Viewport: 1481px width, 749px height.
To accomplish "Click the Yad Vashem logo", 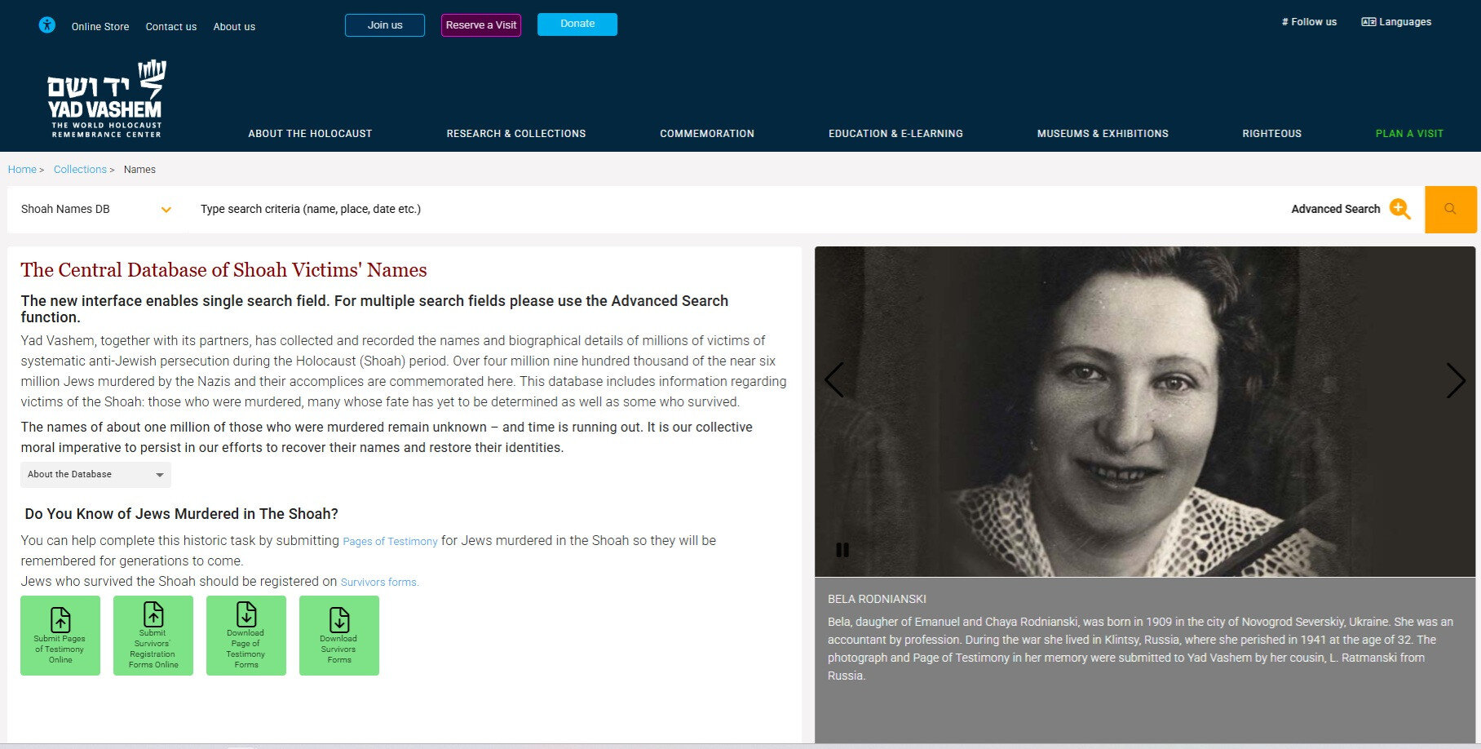I will (106, 100).
